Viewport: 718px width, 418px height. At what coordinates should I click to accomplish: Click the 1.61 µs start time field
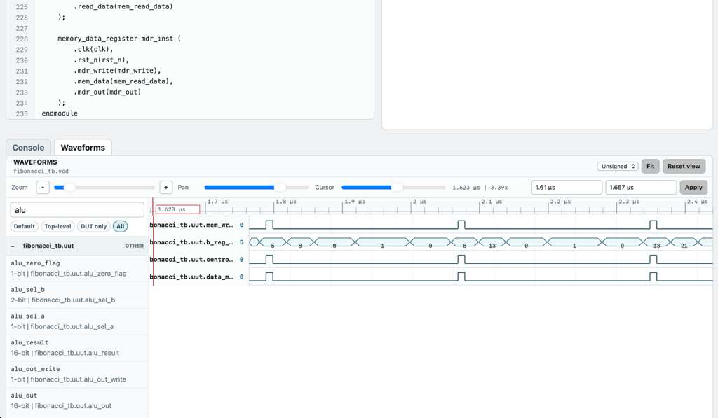pyautogui.click(x=567, y=188)
